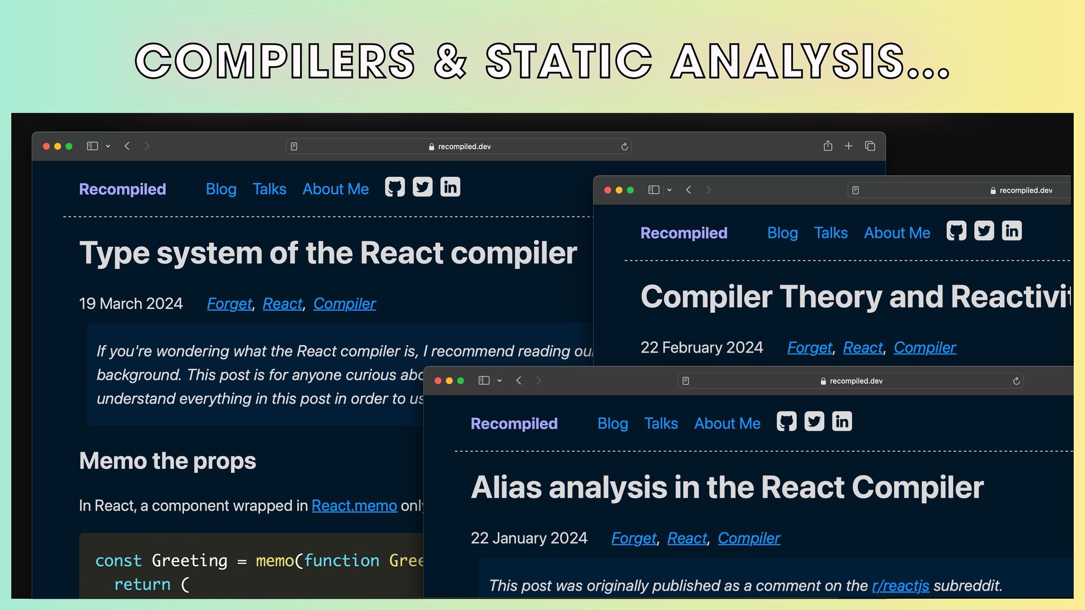Follow the React.memo link
Viewport: 1085px width, 610px height.
354,506
